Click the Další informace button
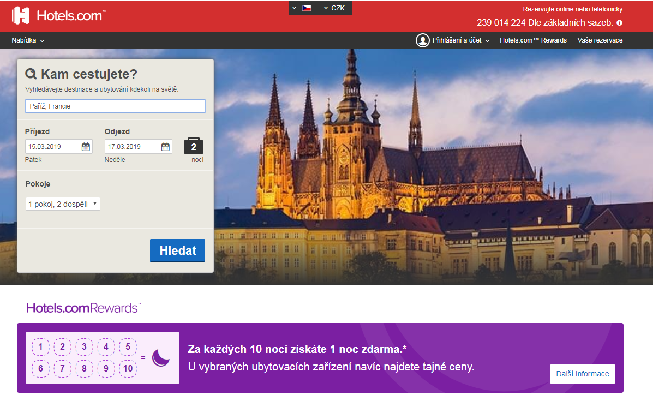 [582, 374]
